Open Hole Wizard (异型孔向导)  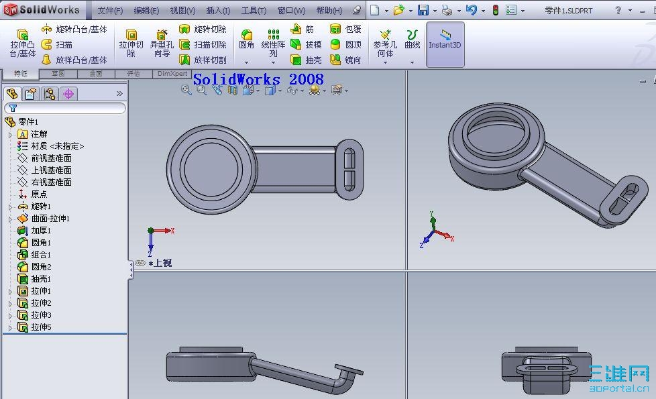click(162, 43)
